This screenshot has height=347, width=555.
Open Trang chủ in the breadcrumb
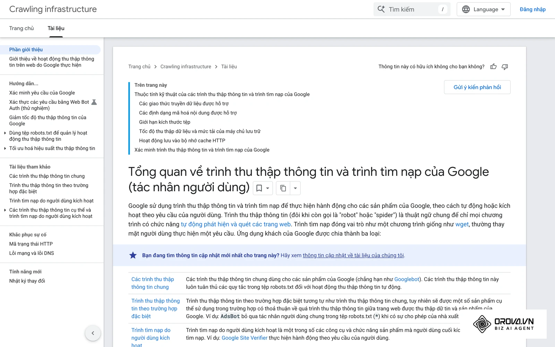click(x=139, y=67)
